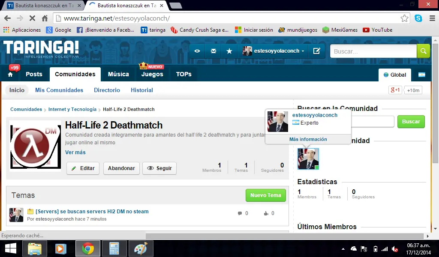Click the Nuevo Tema button

click(x=266, y=195)
